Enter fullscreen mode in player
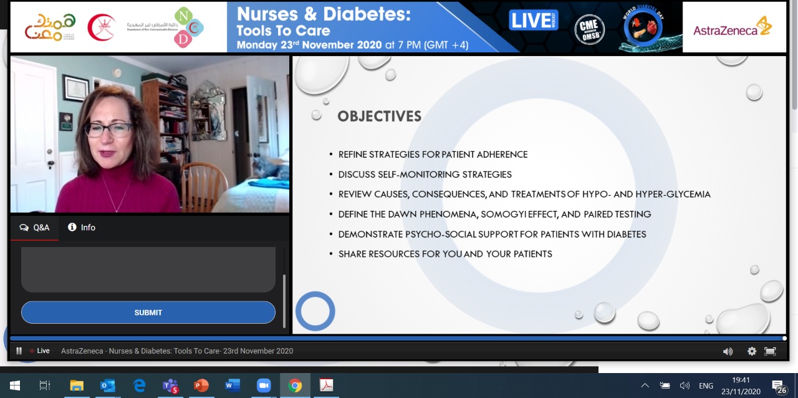Screen dimensions: 798x398 (x=770, y=351)
